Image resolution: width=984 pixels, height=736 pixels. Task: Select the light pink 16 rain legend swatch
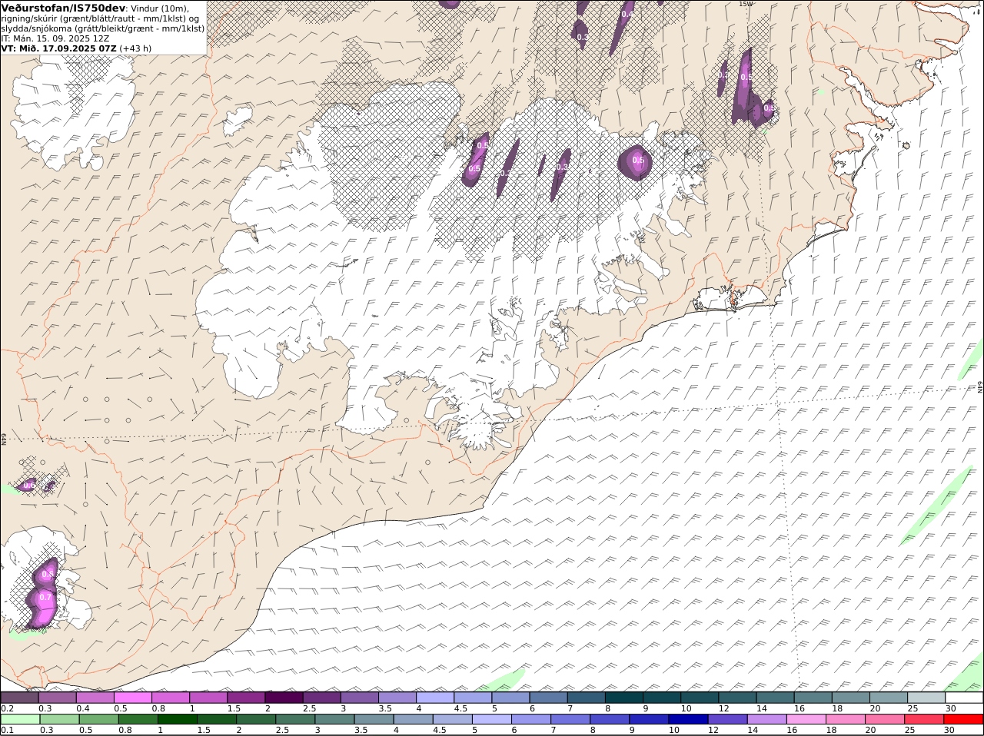tap(806, 720)
